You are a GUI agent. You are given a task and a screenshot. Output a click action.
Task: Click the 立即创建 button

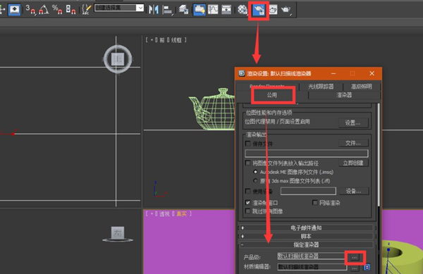point(353,163)
